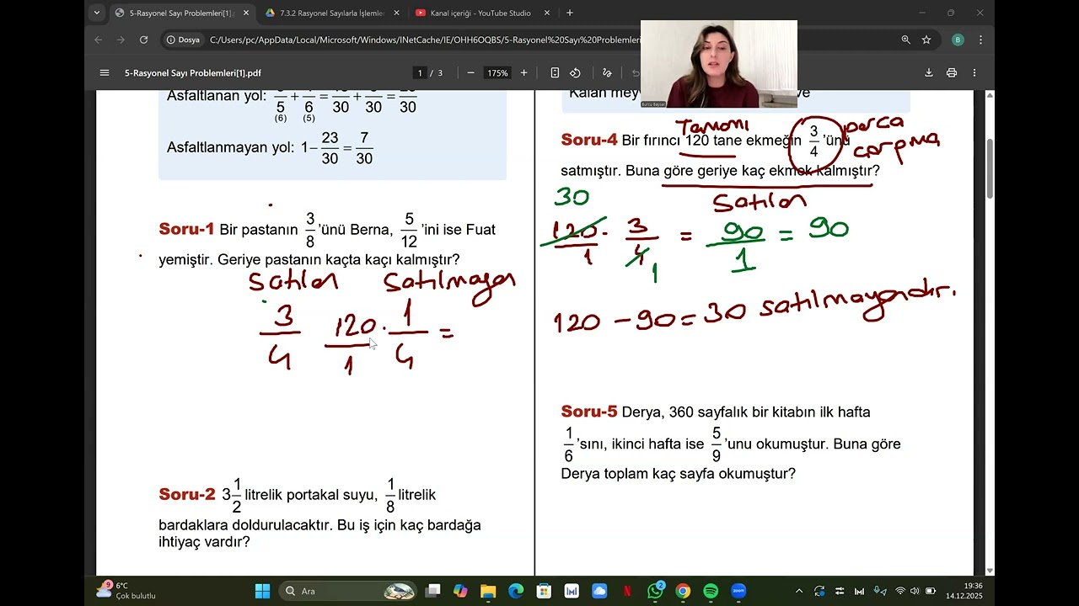1079x606 pixels.
Task: Open the weather widget showing 6°C
Action: pyautogui.click(x=126, y=591)
